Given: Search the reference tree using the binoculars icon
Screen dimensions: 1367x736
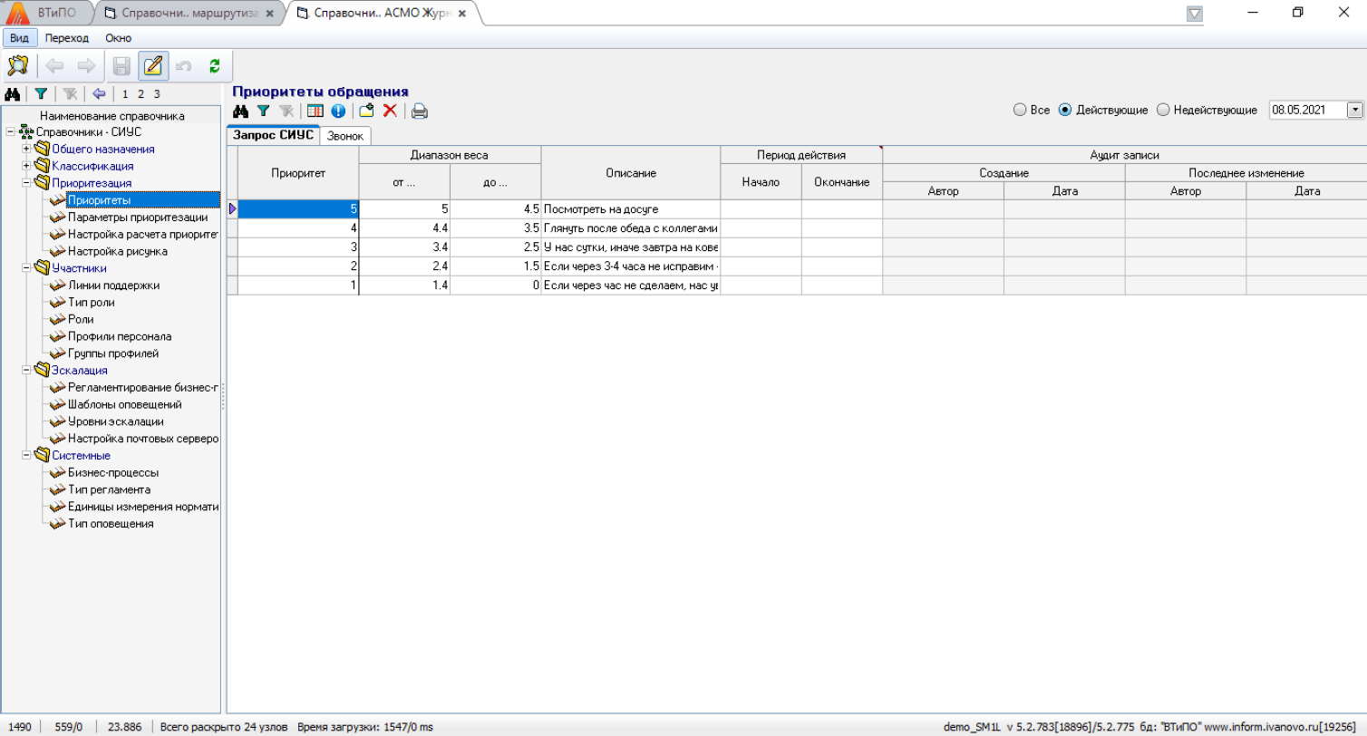Looking at the screenshot, I should [x=13, y=93].
